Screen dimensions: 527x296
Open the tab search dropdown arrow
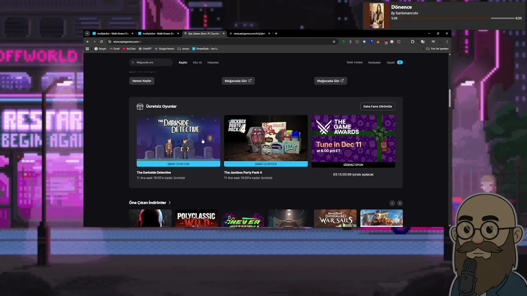coord(87,33)
